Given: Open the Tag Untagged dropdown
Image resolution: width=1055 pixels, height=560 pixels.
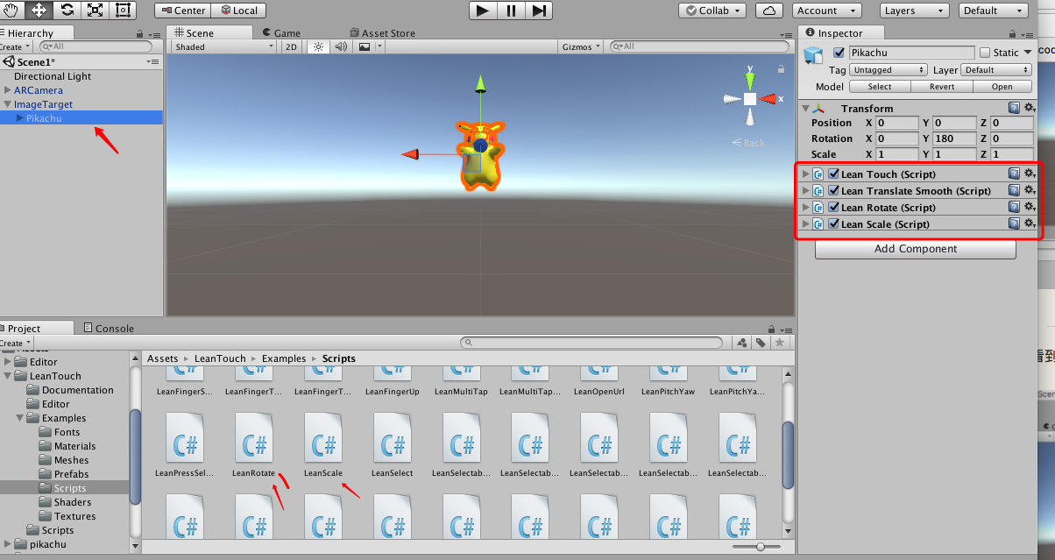Looking at the screenshot, I should pyautogui.click(x=889, y=69).
